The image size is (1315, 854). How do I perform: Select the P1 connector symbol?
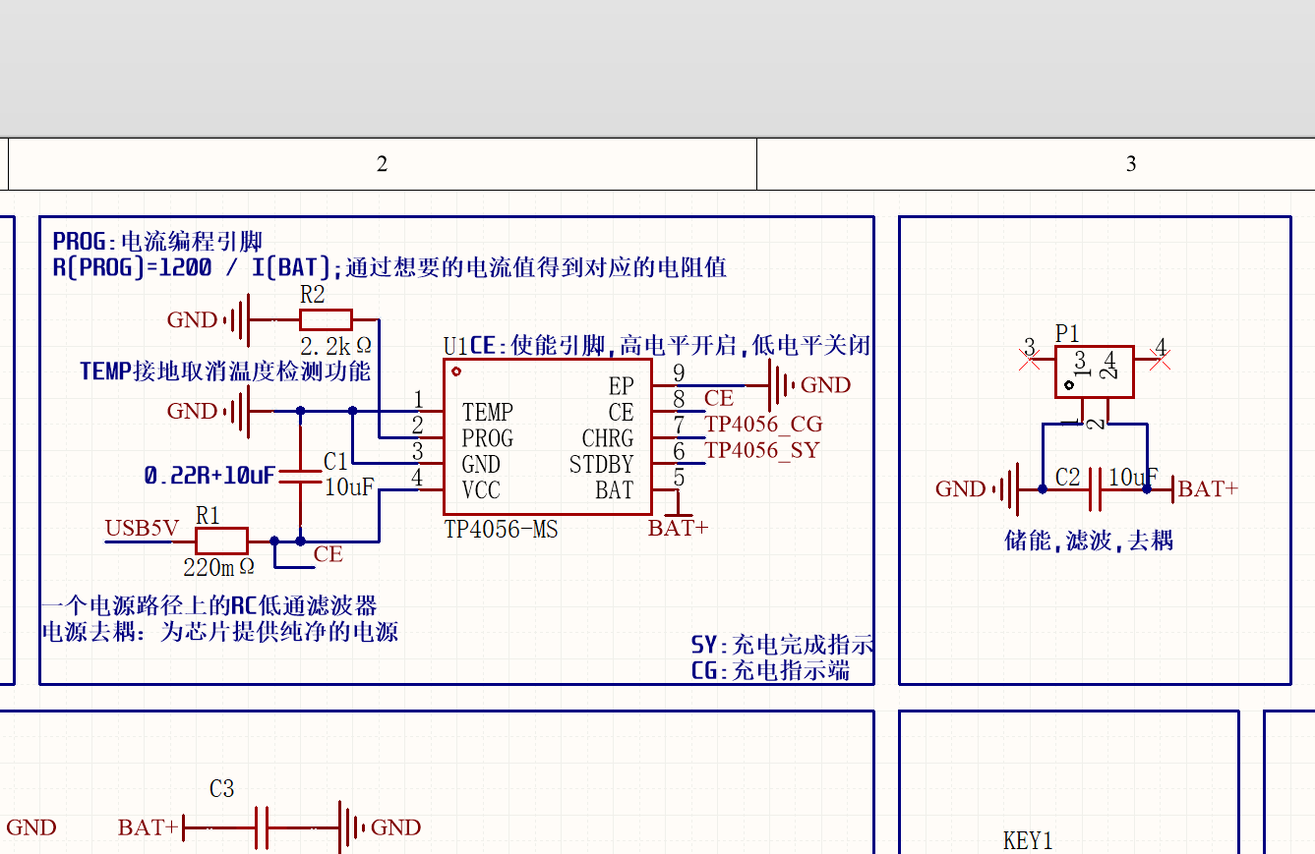(1094, 371)
